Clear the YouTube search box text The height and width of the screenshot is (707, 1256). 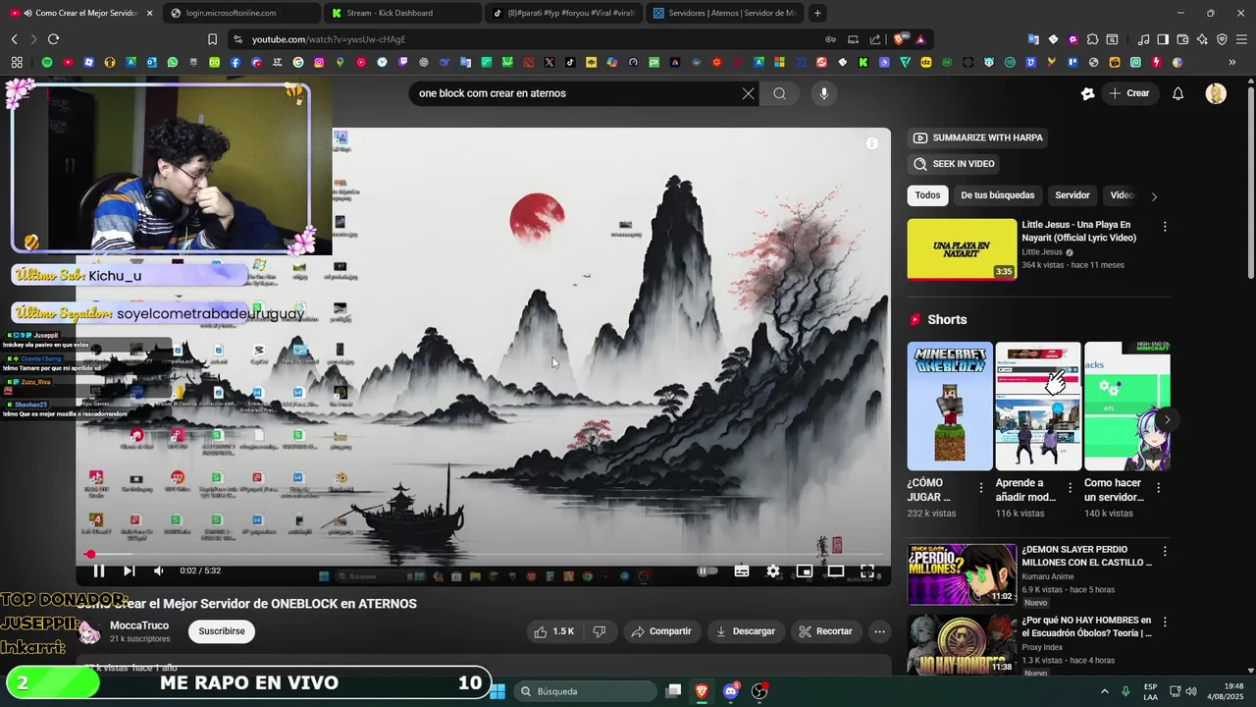coord(749,93)
